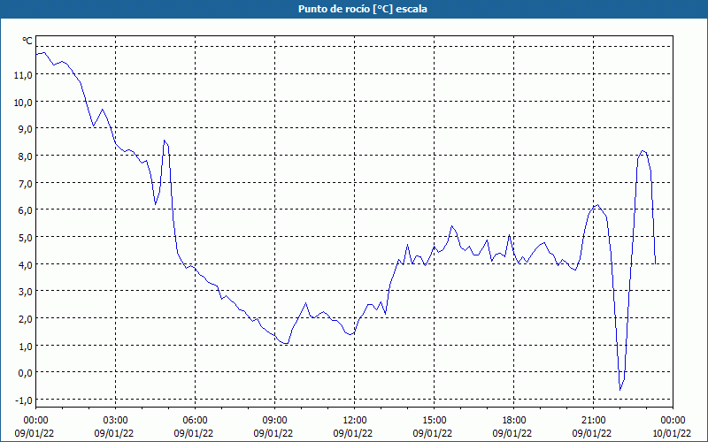This screenshot has height=442, width=708.
Task: Click the 21:00 time axis label
Action: (593, 420)
